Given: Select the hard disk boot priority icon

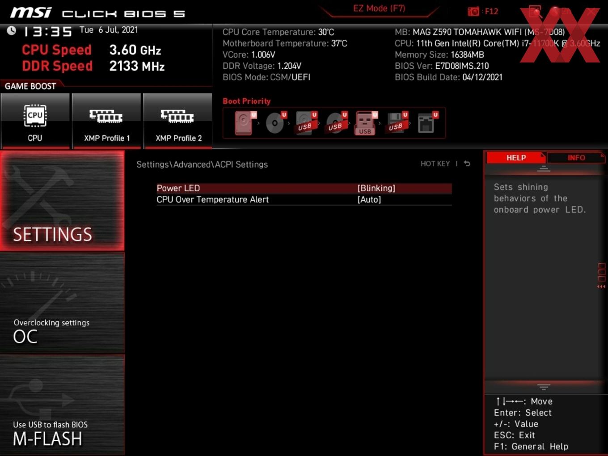Looking at the screenshot, I should coord(244,123).
